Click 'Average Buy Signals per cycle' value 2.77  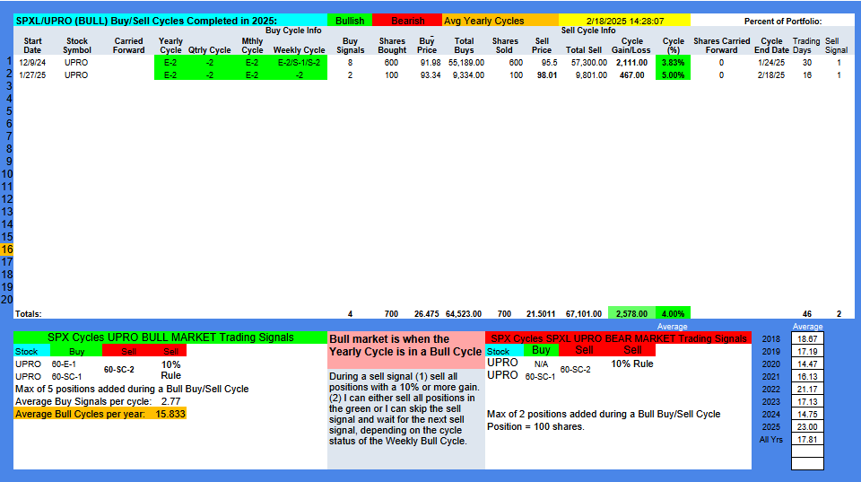point(170,402)
